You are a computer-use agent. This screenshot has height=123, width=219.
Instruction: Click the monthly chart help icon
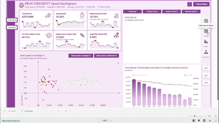coord(191,75)
